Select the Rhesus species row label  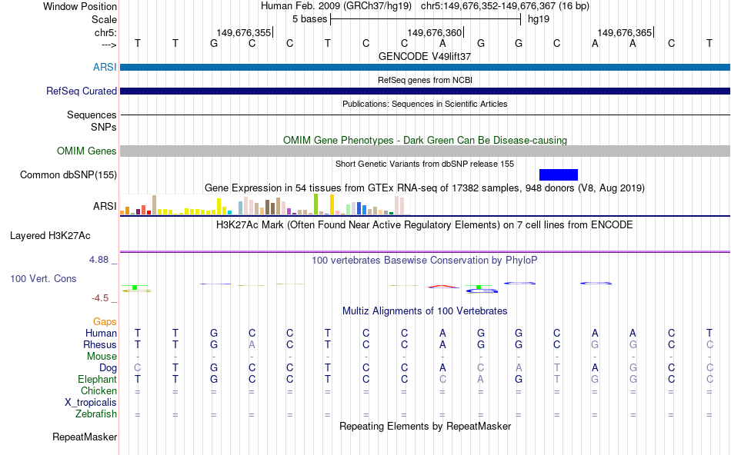[x=100, y=344]
